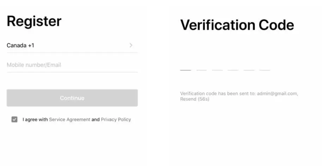This screenshot has height=166, width=328.
Task: Click the chevron arrow beside Canada +1
Action: pyautogui.click(x=131, y=45)
